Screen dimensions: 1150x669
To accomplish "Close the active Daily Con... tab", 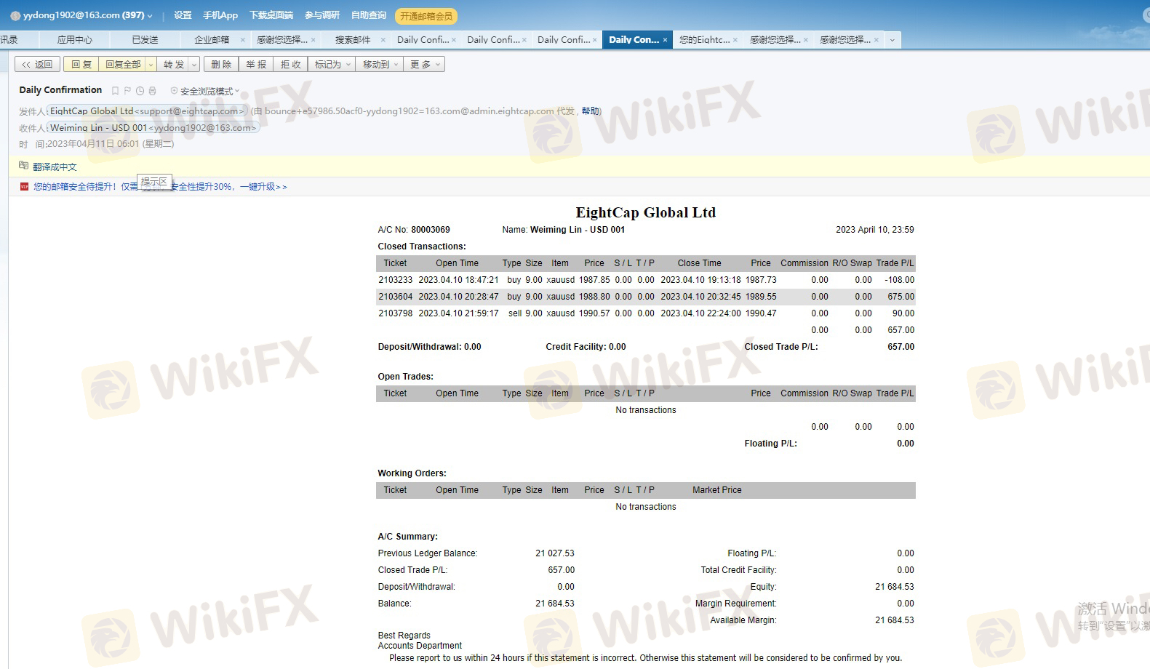I will 665,40.
